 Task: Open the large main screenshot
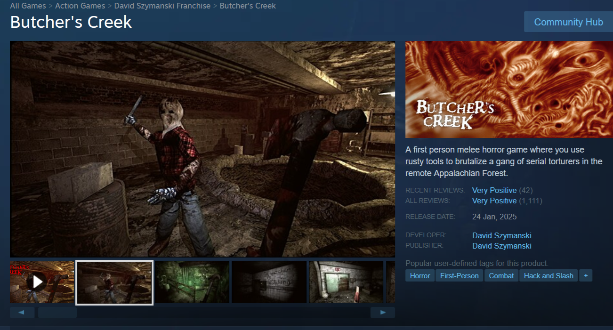(x=202, y=149)
